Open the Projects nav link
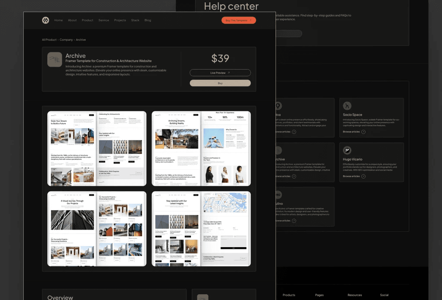 [x=120, y=20]
